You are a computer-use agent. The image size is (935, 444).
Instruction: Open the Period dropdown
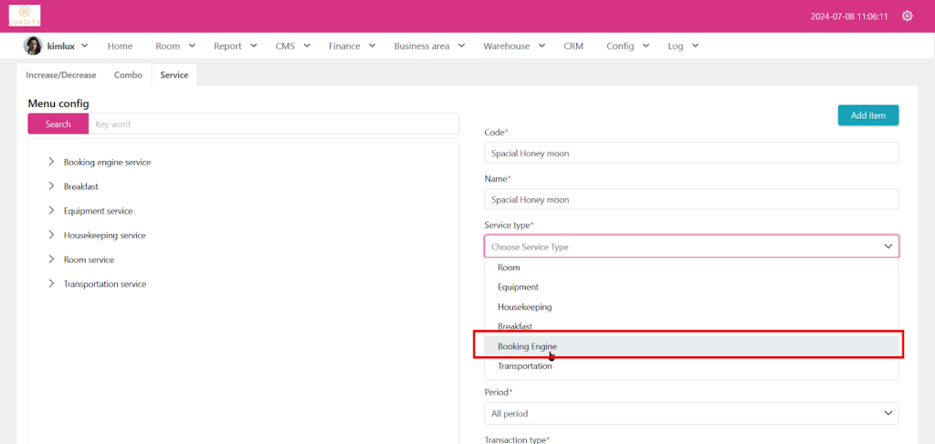coord(690,414)
